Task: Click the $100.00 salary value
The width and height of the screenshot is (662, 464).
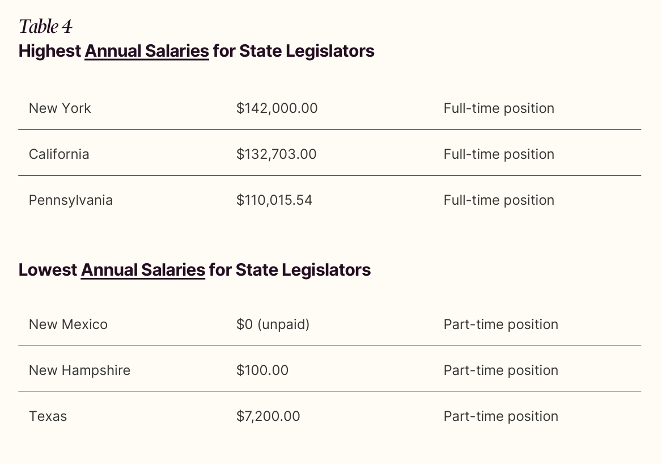Action: (262, 370)
